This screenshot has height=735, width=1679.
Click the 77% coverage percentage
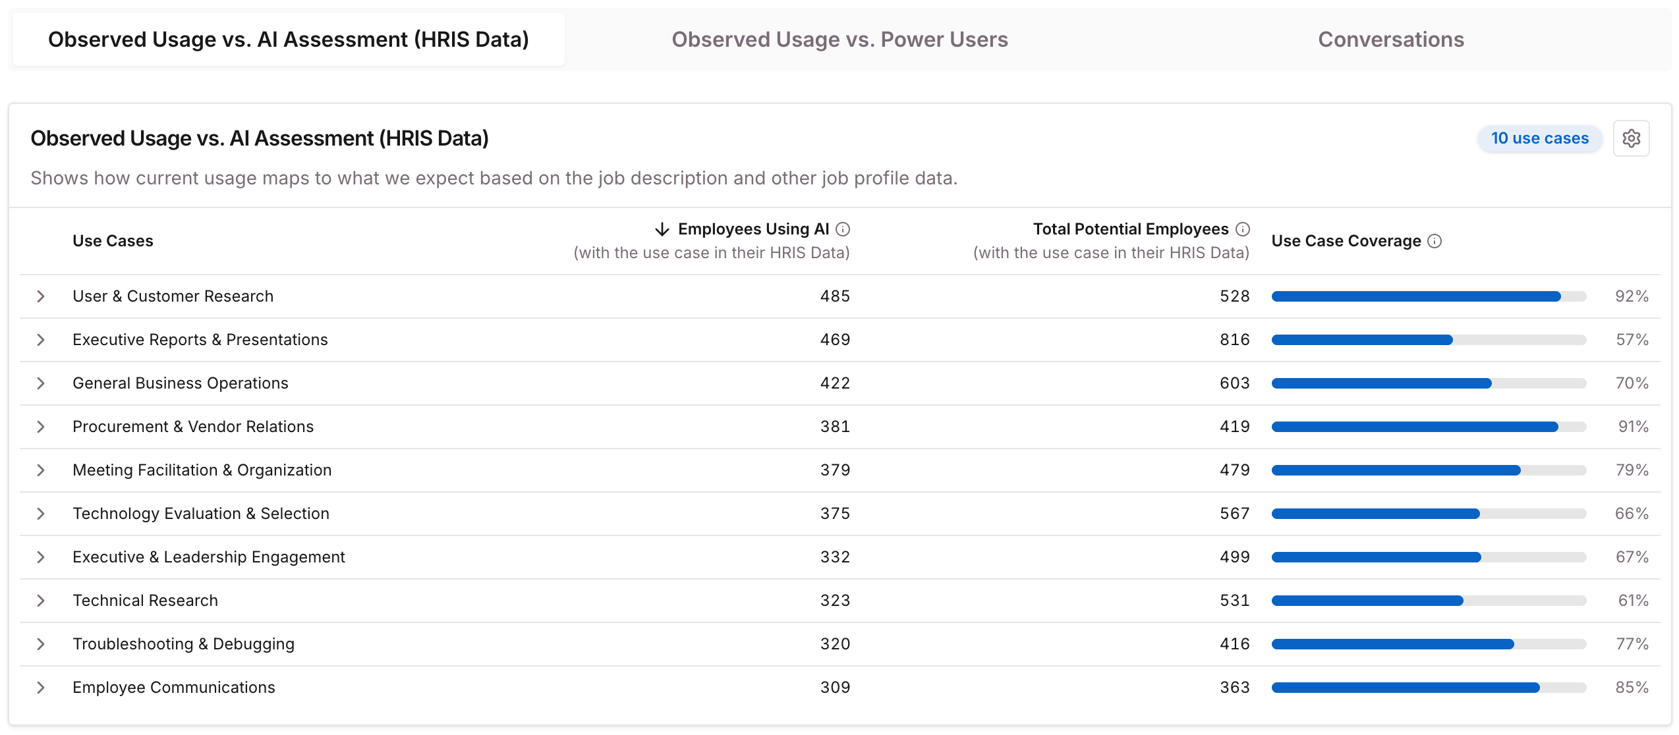(x=1632, y=644)
